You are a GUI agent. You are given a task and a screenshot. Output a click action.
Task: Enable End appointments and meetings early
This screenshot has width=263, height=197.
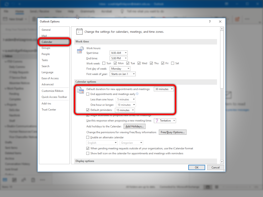pyautogui.click(x=88, y=94)
